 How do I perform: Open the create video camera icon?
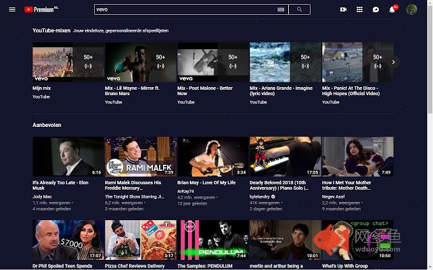343,9
